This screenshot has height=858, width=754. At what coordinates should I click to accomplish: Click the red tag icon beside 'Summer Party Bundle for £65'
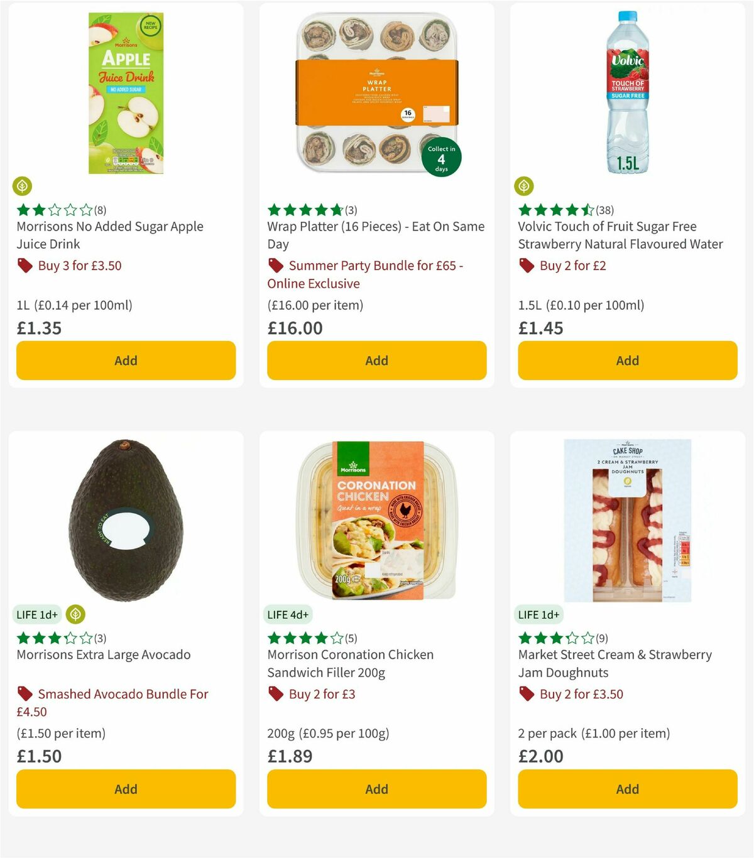(x=276, y=266)
